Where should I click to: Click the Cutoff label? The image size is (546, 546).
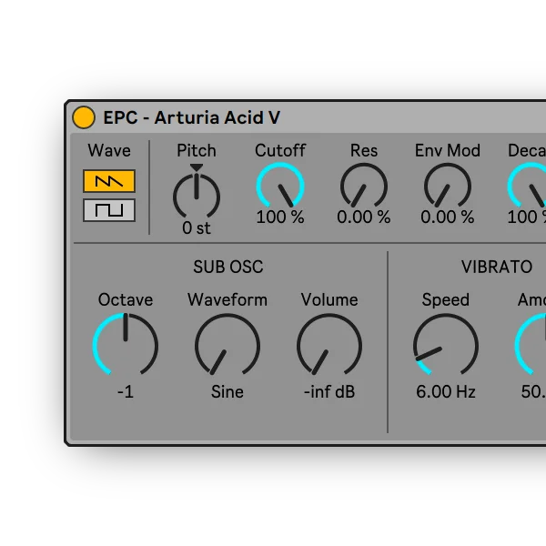click(x=280, y=150)
